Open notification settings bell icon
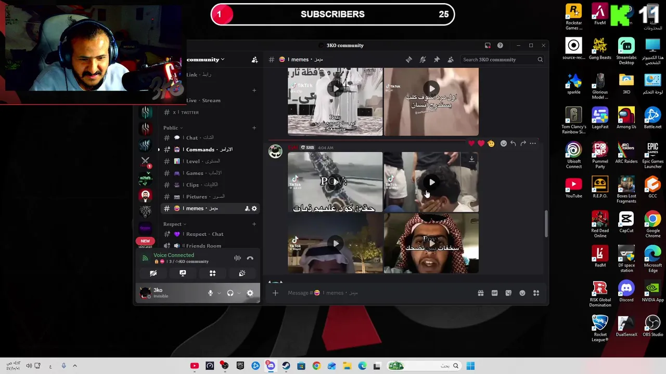 [422, 59]
